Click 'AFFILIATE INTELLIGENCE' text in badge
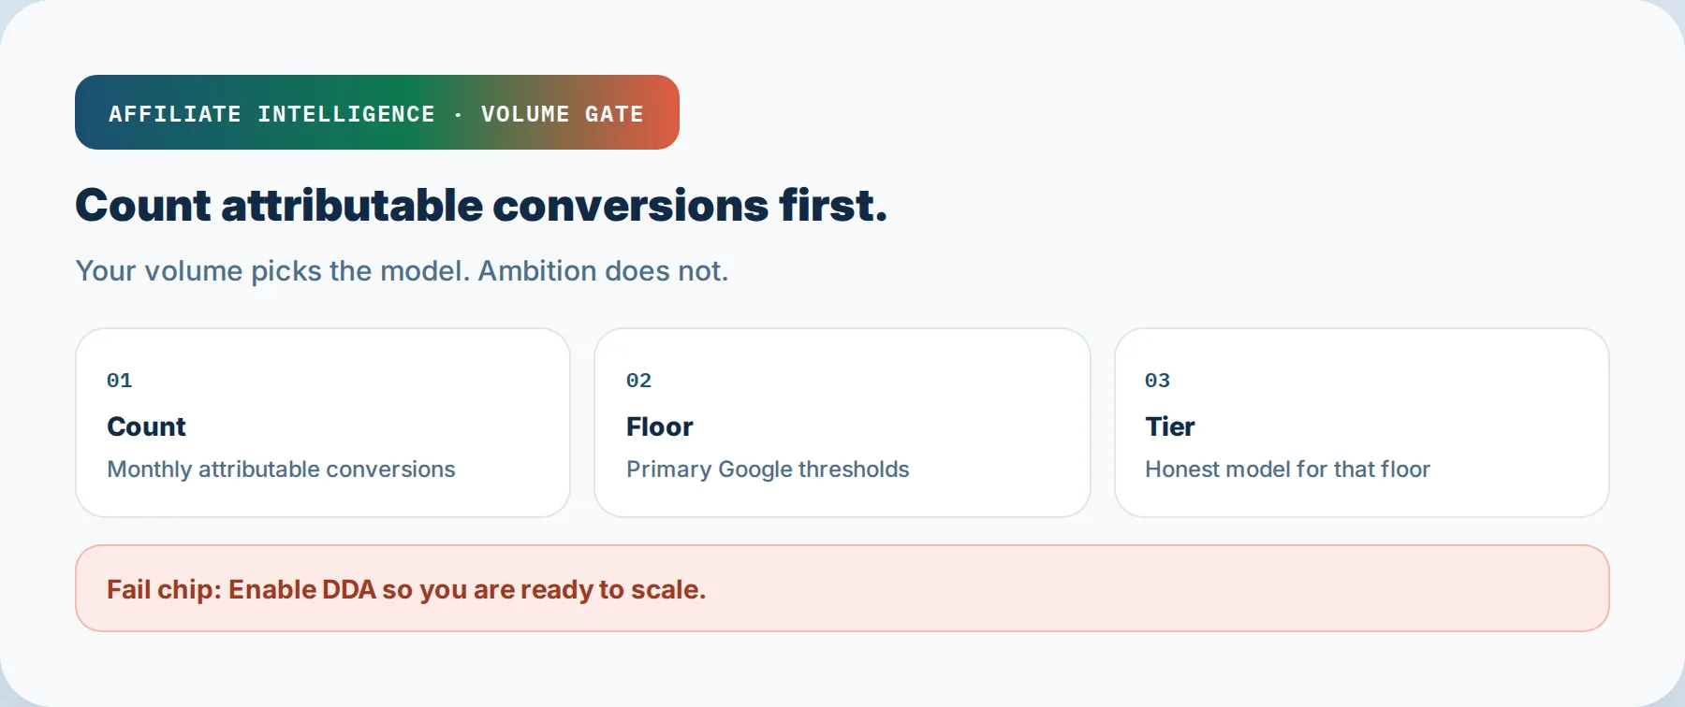1685x707 pixels. [272, 114]
